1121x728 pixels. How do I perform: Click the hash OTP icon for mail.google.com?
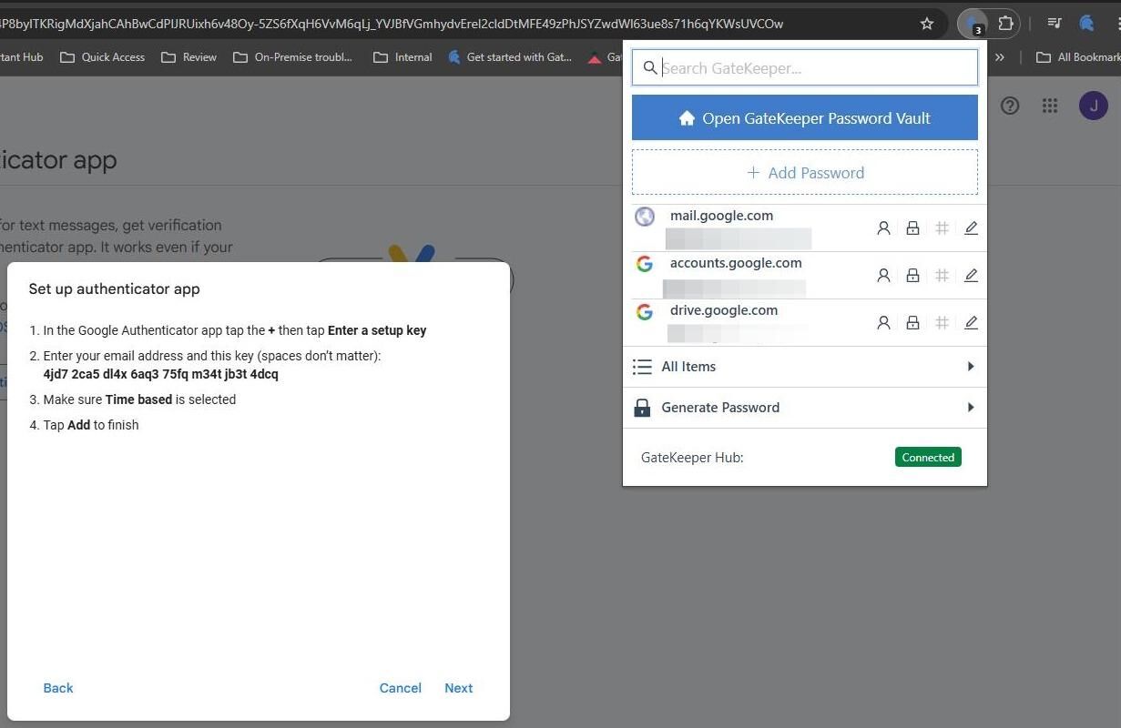tap(943, 228)
